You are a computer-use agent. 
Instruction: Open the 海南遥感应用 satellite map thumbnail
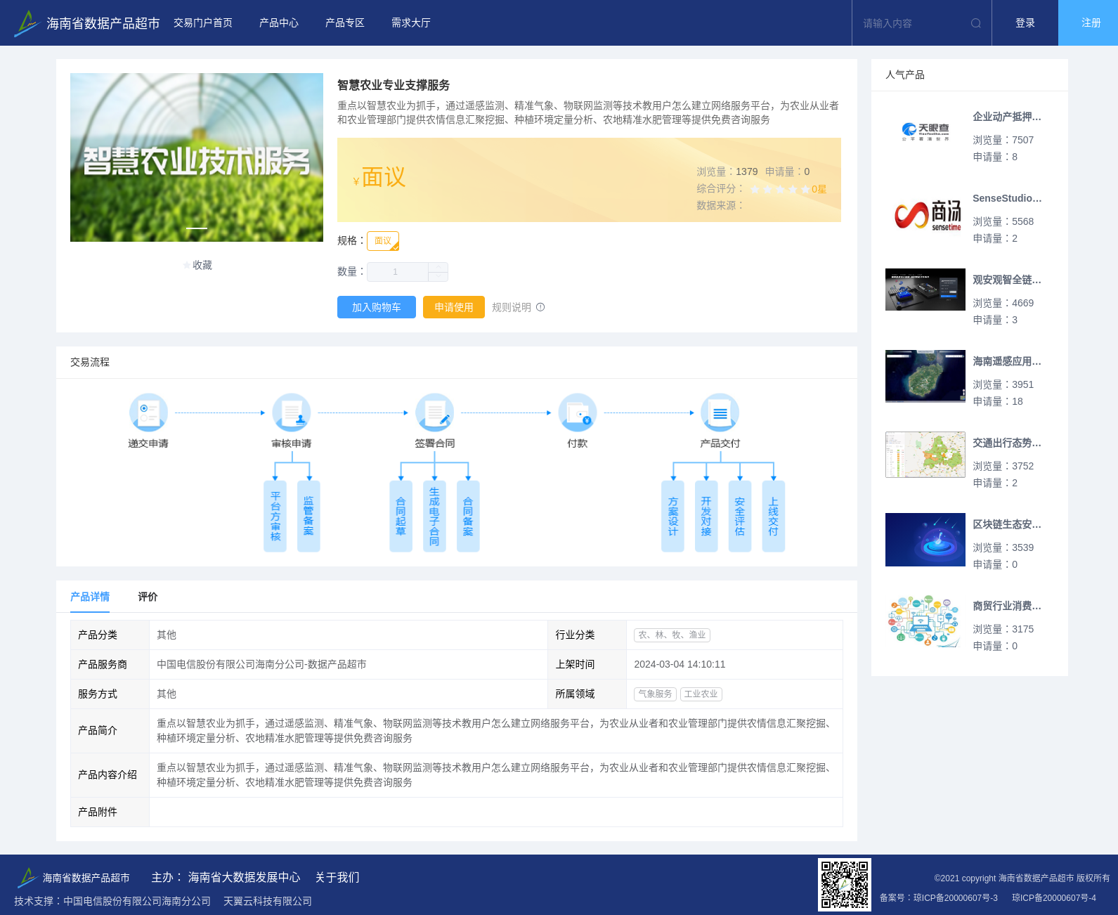click(925, 377)
